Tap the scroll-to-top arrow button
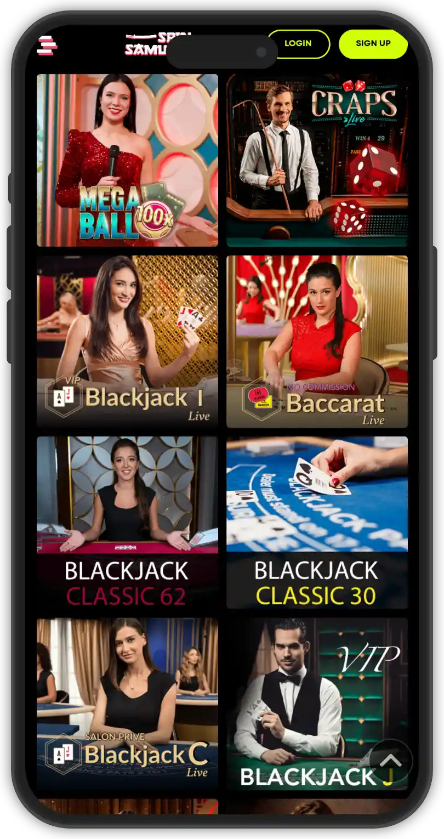444x839 pixels. point(391,761)
